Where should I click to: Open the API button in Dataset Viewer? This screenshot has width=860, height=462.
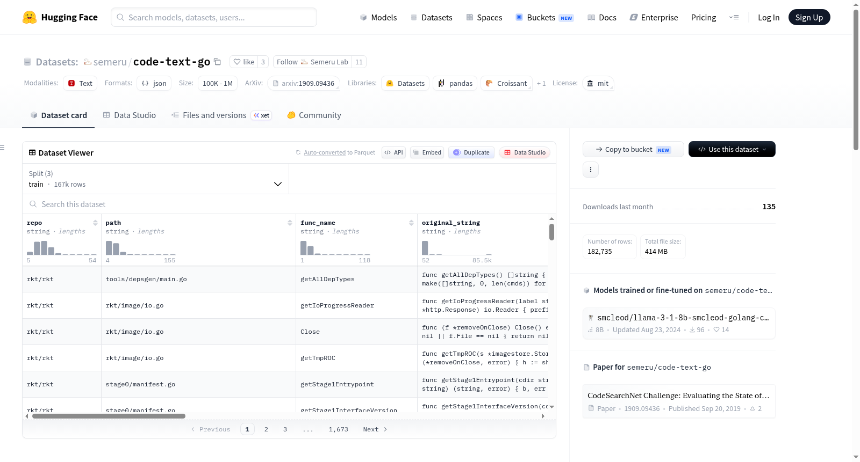[x=393, y=152]
